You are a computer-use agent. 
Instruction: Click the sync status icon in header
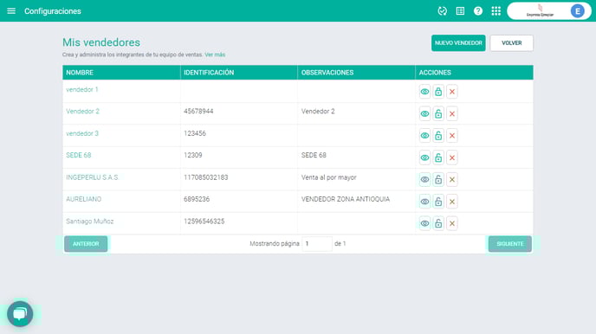pos(442,11)
